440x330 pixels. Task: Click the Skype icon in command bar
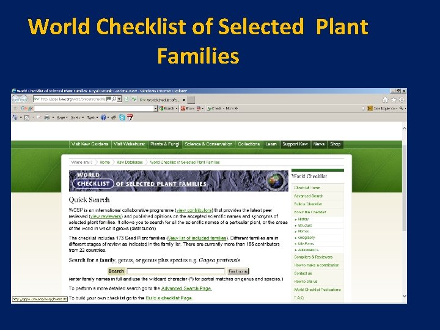coord(122,117)
